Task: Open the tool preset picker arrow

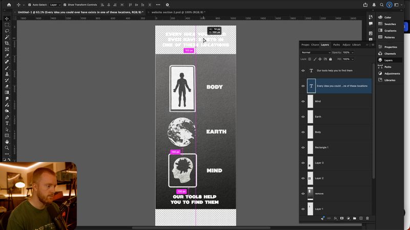Action: (x=24, y=5)
